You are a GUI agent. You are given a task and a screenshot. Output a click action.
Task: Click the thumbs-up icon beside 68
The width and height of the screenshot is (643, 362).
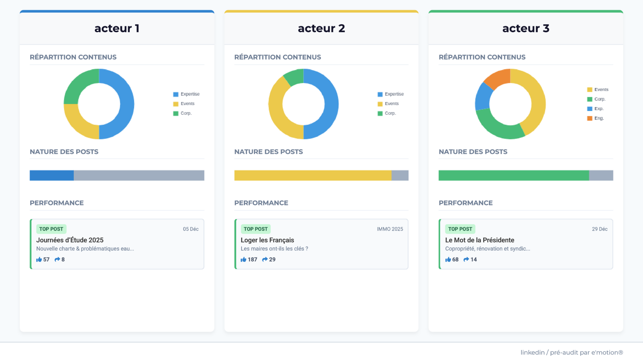tap(448, 259)
